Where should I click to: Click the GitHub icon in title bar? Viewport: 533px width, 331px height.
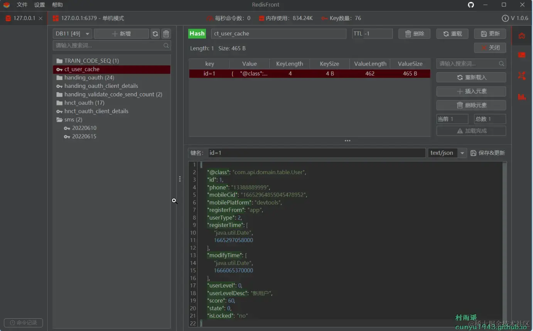coord(471,5)
